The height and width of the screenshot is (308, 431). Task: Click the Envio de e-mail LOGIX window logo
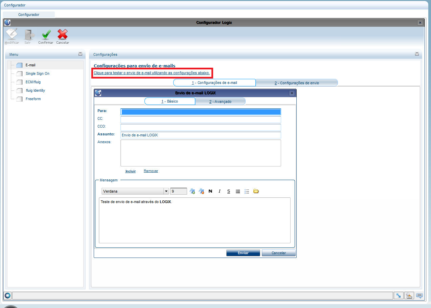98,93
